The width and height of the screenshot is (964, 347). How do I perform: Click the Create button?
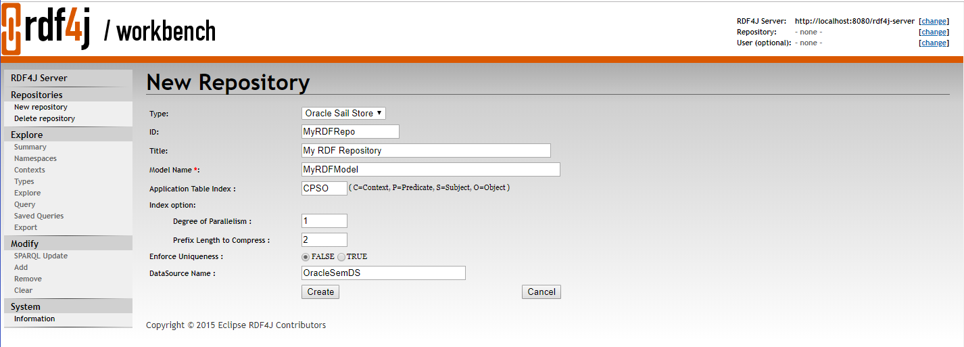(320, 292)
